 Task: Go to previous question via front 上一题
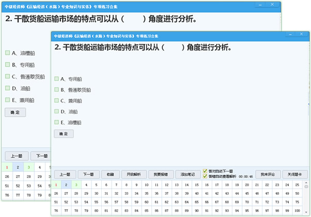tap(65, 174)
